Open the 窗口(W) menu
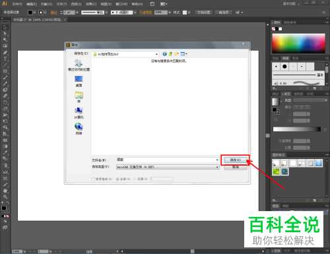The image size is (330, 254). (x=121, y=4)
